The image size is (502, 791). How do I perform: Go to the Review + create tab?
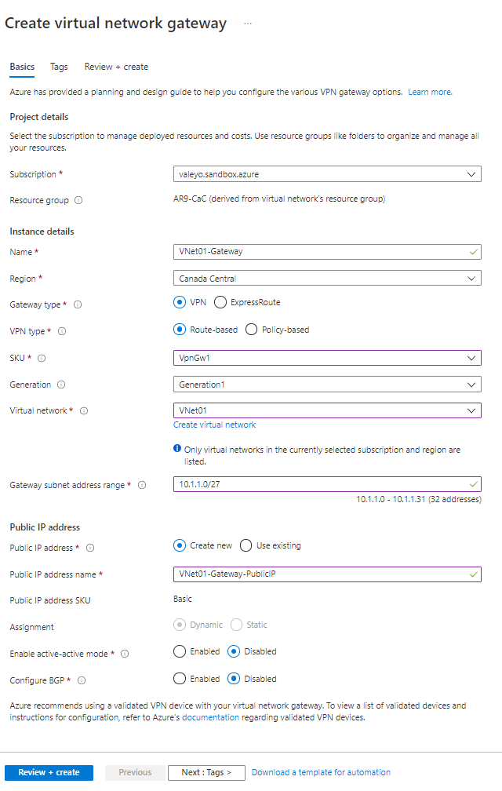point(116,67)
